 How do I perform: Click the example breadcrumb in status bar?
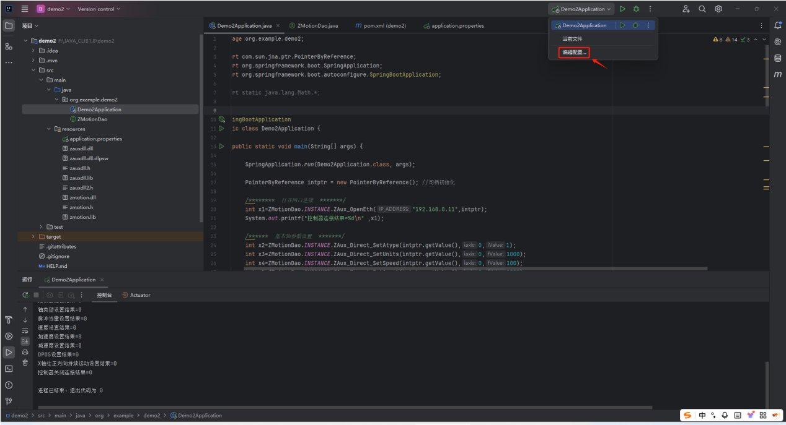pyautogui.click(x=123, y=416)
